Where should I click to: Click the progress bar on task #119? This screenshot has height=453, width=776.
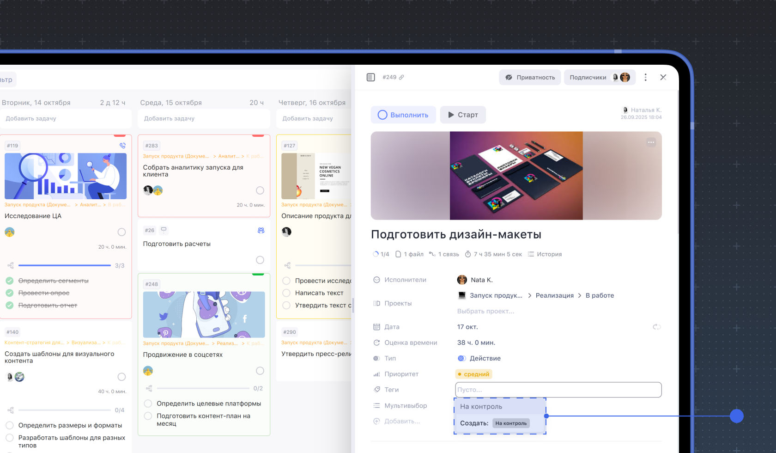click(64, 265)
